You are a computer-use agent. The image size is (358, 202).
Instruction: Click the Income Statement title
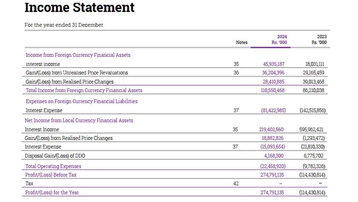[79, 8]
